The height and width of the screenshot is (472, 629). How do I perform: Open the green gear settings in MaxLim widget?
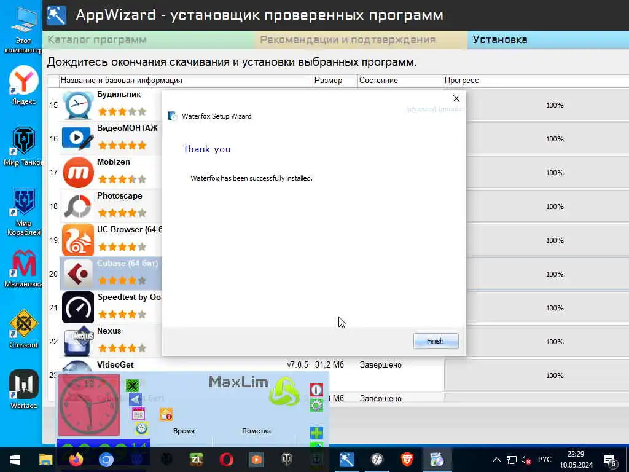(x=316, y=406)
